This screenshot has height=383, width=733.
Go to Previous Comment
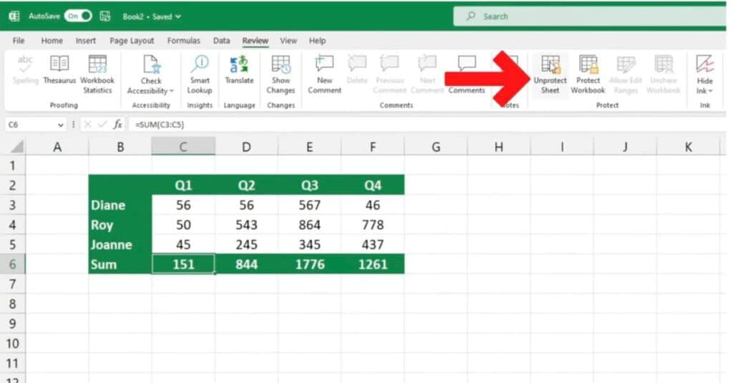(x=389, y=74)
